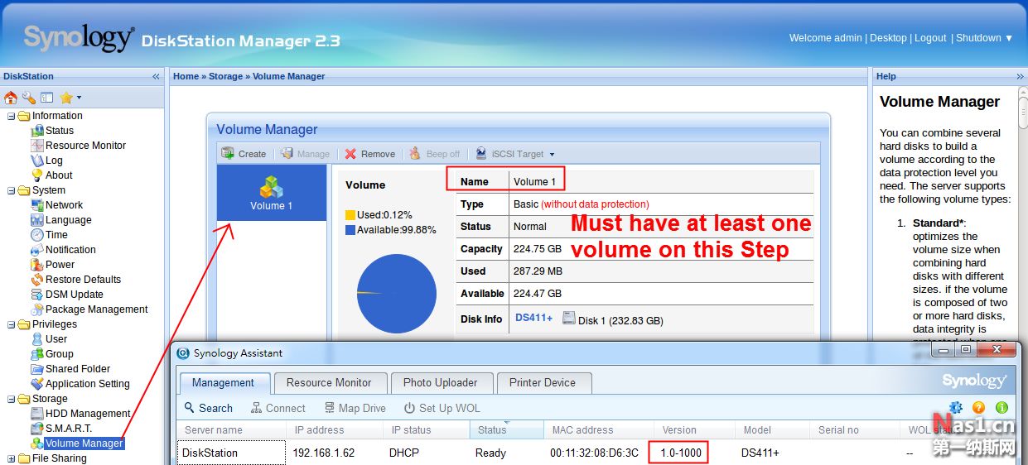Collapse the Privileges tree folder
1028x465 pixels.
tap(11, 324)
